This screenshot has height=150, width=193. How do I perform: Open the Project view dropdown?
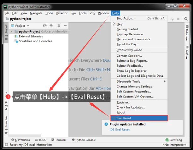point(22,26)
